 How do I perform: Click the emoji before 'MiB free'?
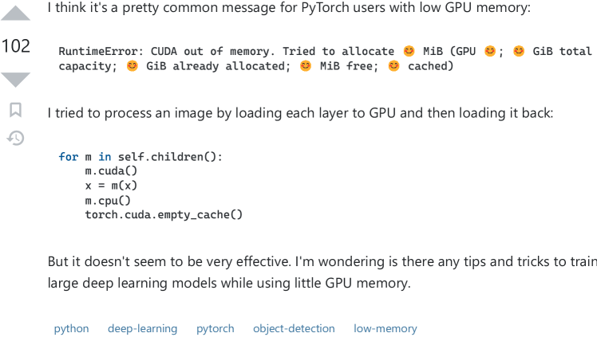(x=306, y=66)
